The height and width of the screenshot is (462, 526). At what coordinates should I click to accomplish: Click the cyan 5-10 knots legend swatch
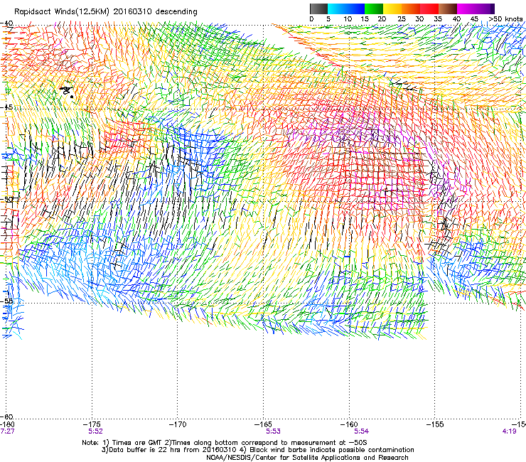pos(337,9)
